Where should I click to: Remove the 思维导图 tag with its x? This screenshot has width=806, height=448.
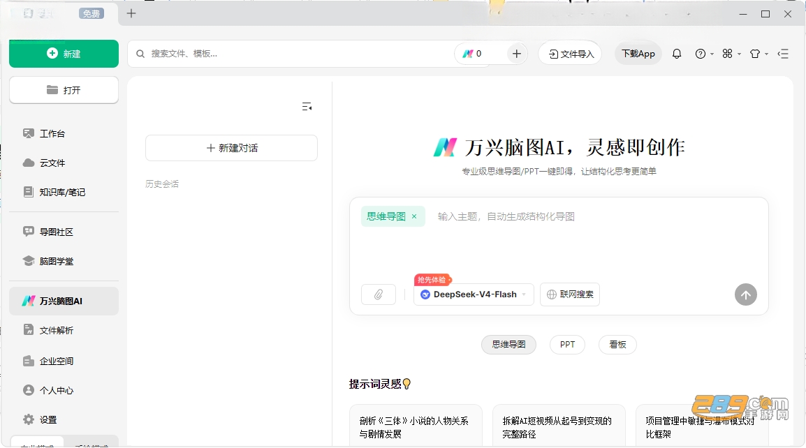point(414,216)
